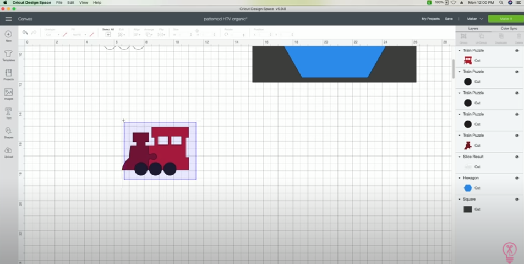
Task: Select the Text tool icon
Action: 8,112
